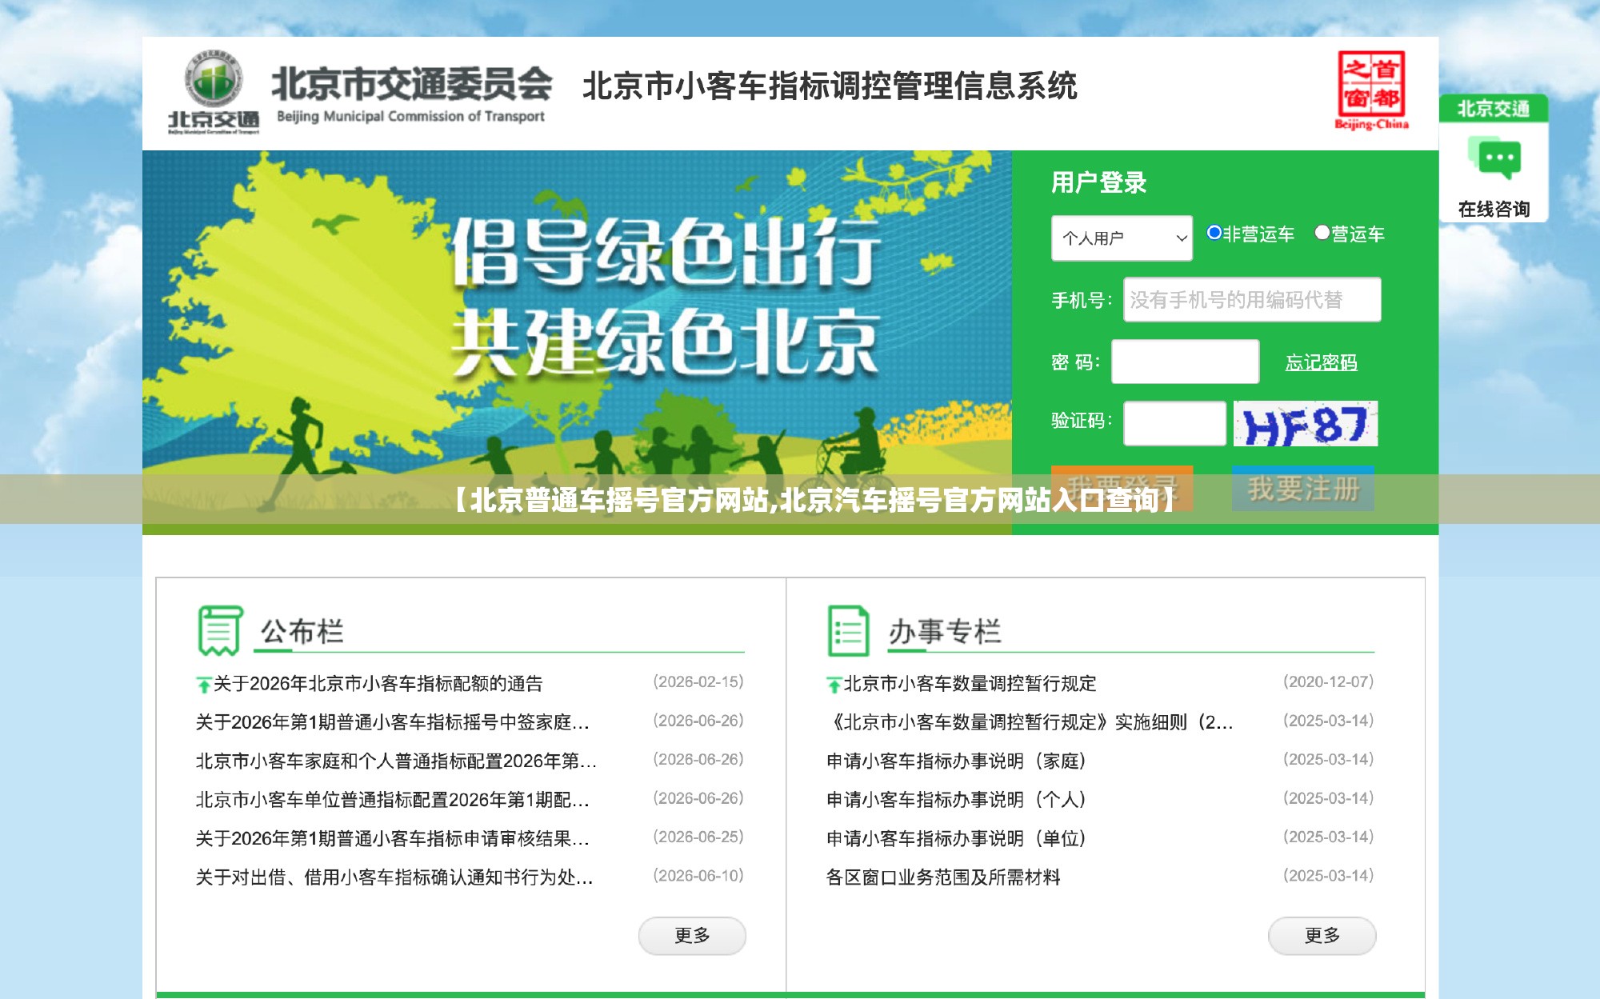Open 北京市小客车数量调控暂行规定 link

970,684
